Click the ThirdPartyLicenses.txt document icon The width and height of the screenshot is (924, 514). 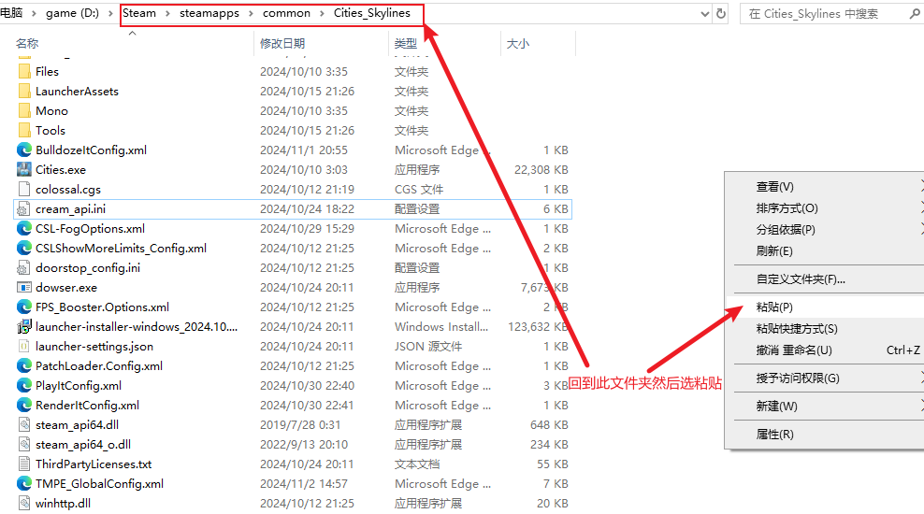(24, 464)
